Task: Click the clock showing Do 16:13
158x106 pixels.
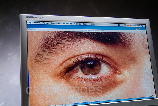Action: (x=137, y=26)
